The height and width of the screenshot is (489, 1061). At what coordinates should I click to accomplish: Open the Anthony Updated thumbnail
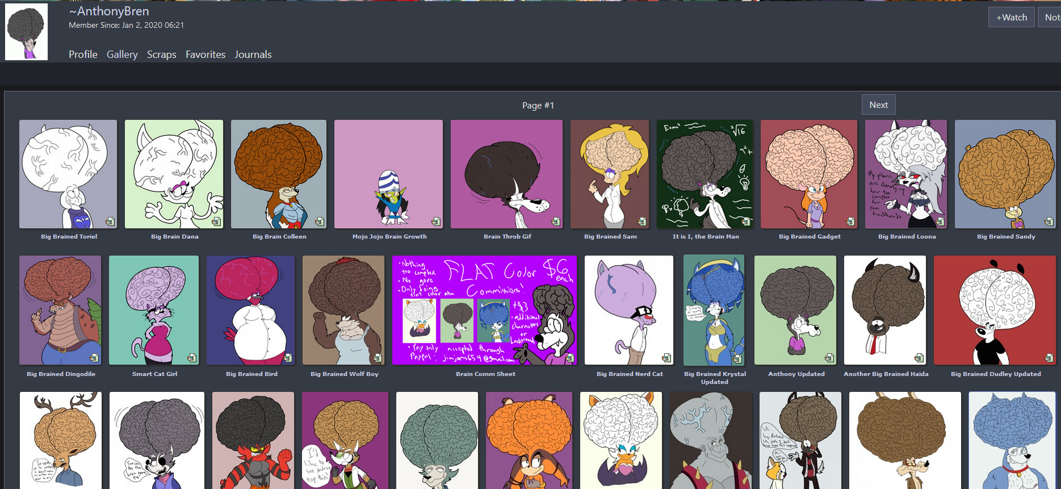point(795,310)
